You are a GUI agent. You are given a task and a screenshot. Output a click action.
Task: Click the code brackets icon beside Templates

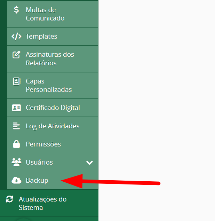16,37
